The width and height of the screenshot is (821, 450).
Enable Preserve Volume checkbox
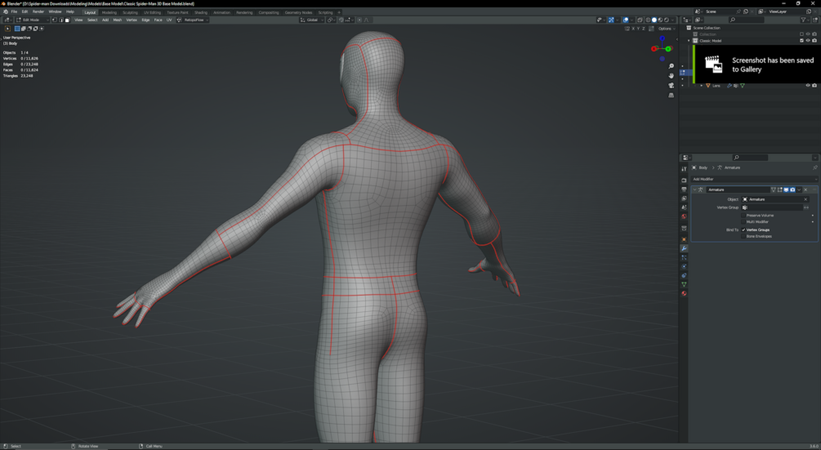[x=743, y=216]
